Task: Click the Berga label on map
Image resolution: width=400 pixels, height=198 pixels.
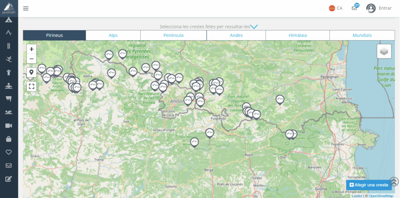Action: coord(209,169)
